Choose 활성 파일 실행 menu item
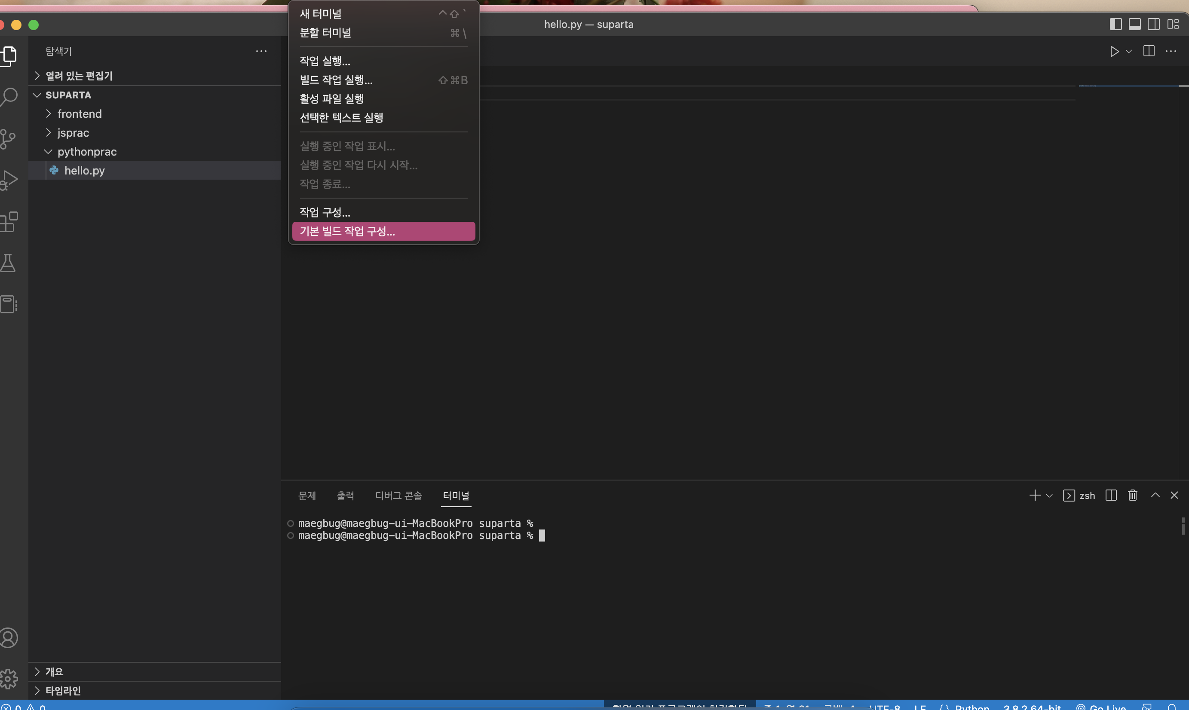The height and width of the screenshot is (710, 1189). (x=383, y=98)
